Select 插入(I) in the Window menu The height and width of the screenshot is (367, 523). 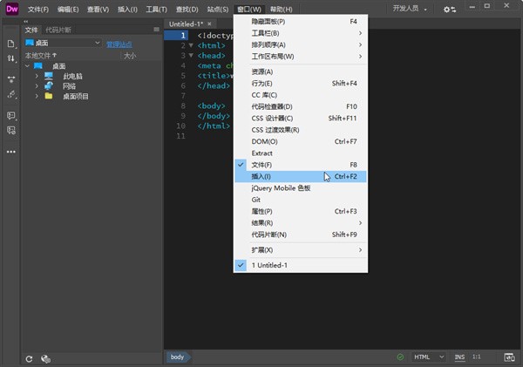[x=261, y=176]
